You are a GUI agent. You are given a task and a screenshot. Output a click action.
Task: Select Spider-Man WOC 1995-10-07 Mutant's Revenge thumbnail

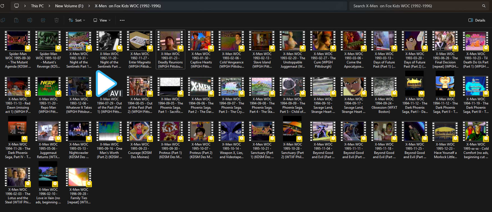[x=48, y=41]
